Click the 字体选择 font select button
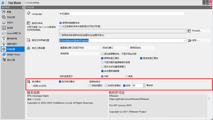Screen dimensions: 213x120 click(199, 31)
